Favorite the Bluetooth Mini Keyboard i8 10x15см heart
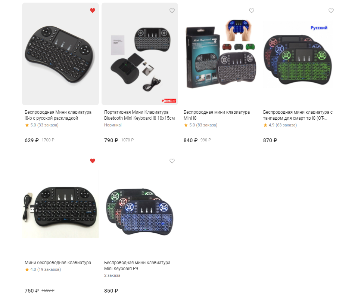This screenshot has width=358, height=303. (172, 10)
